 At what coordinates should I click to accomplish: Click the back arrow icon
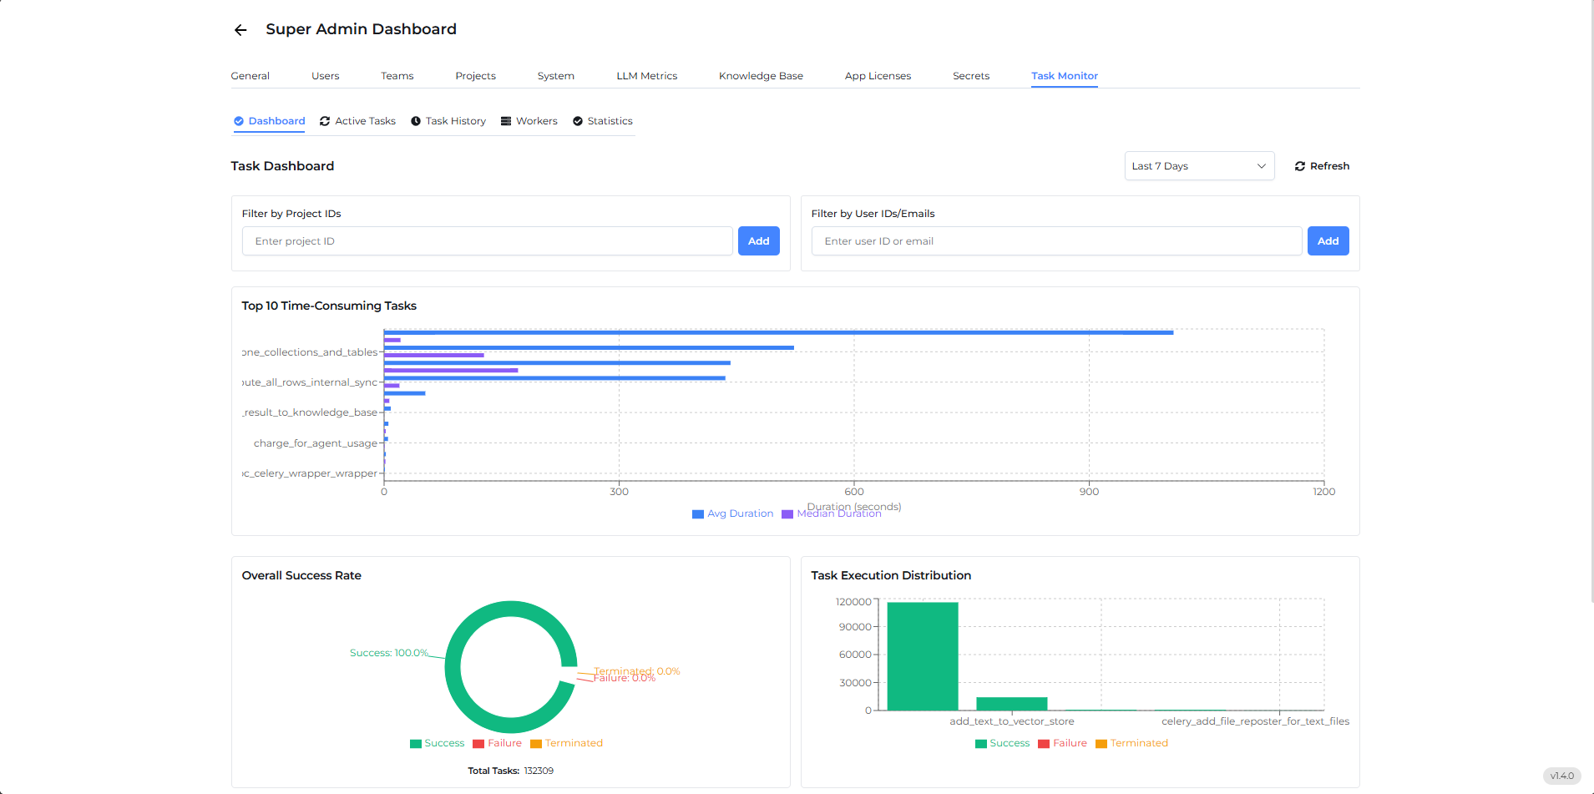(240, 30)
